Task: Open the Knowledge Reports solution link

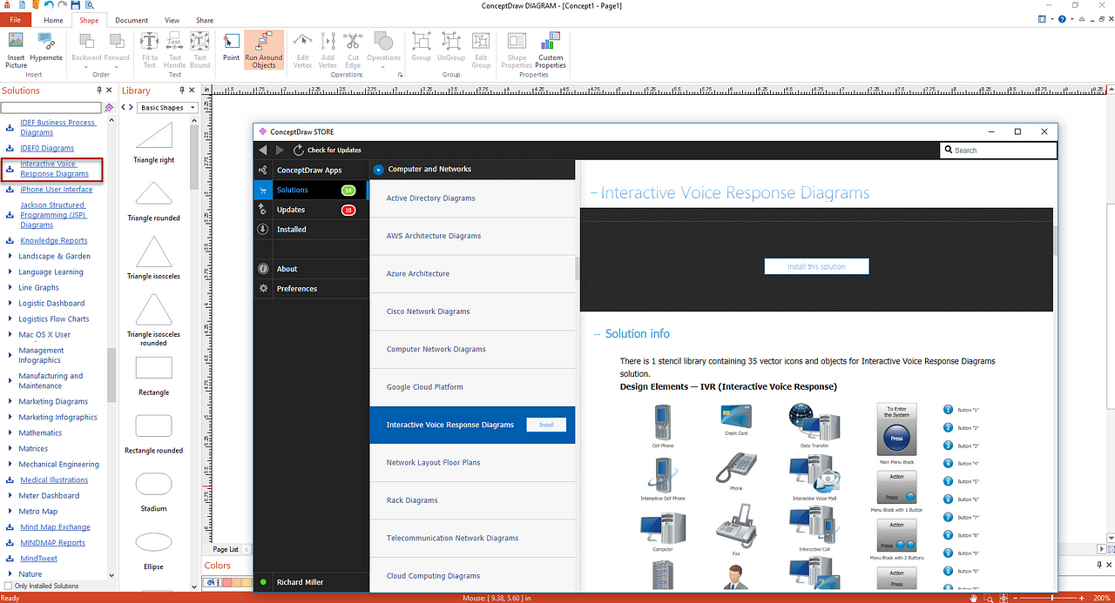Action: [54, 241]
